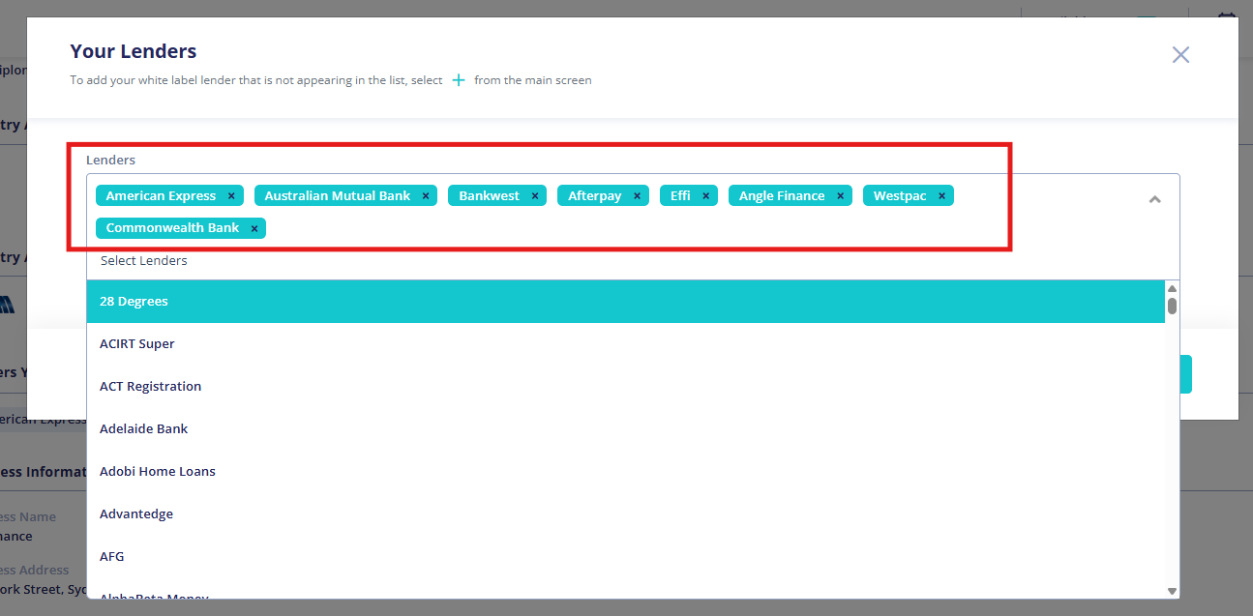The width and height of the screenshot is (1253, 616).
Task: Click the Effi tag label
Action: tap(681, 196)
